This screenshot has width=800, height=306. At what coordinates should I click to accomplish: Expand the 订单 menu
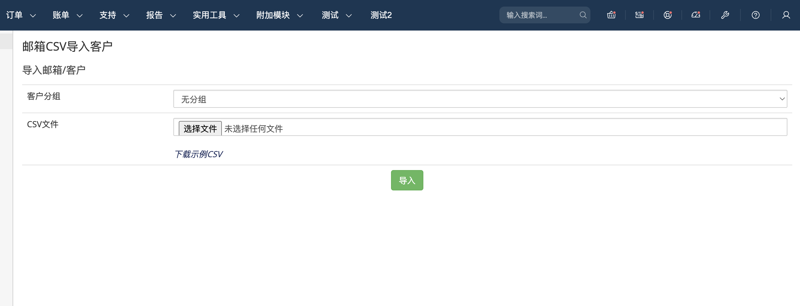[x=21, y=15]
